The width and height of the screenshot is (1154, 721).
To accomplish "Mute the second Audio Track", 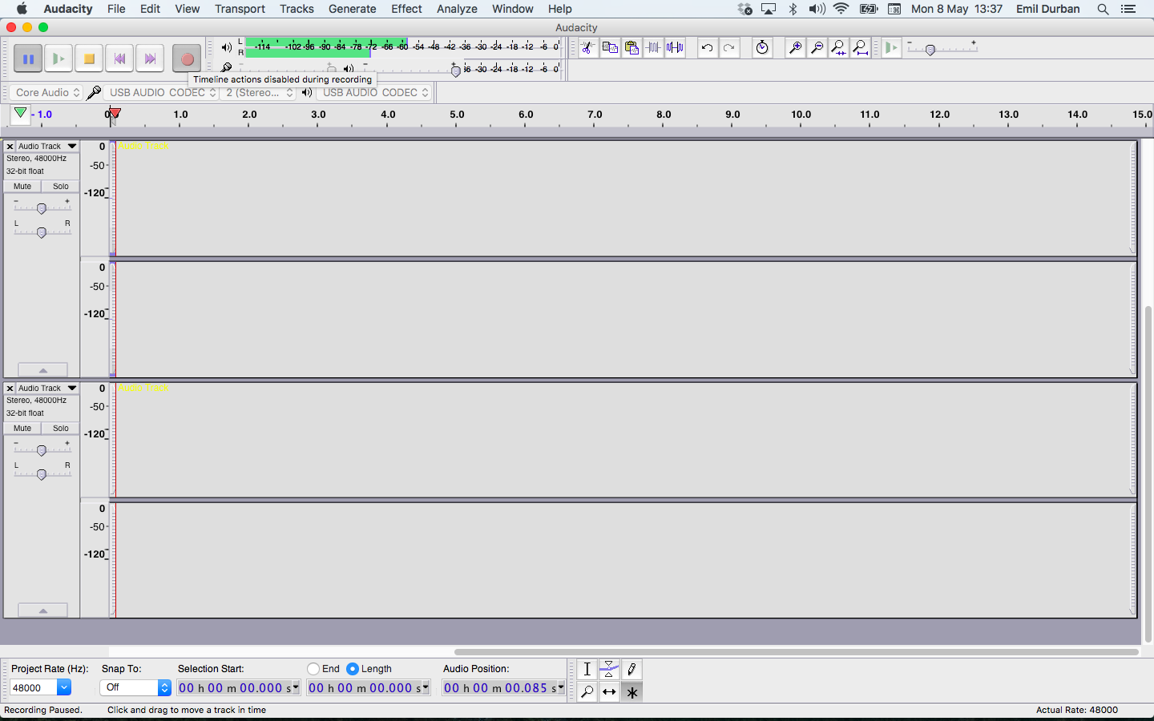I will click(22, 428).
